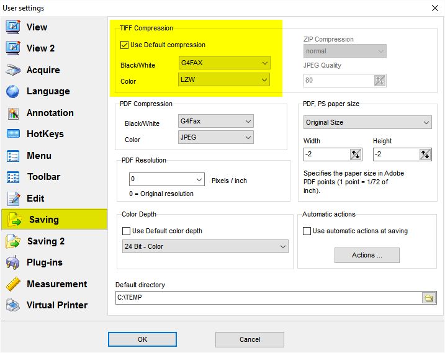Click the Language globe icon
The height and width of the screenshot is (353, 445).
pyautogui.click(x=13, y=91)
